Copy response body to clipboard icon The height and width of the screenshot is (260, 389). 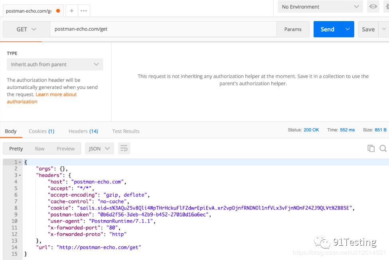pos(371,149)
